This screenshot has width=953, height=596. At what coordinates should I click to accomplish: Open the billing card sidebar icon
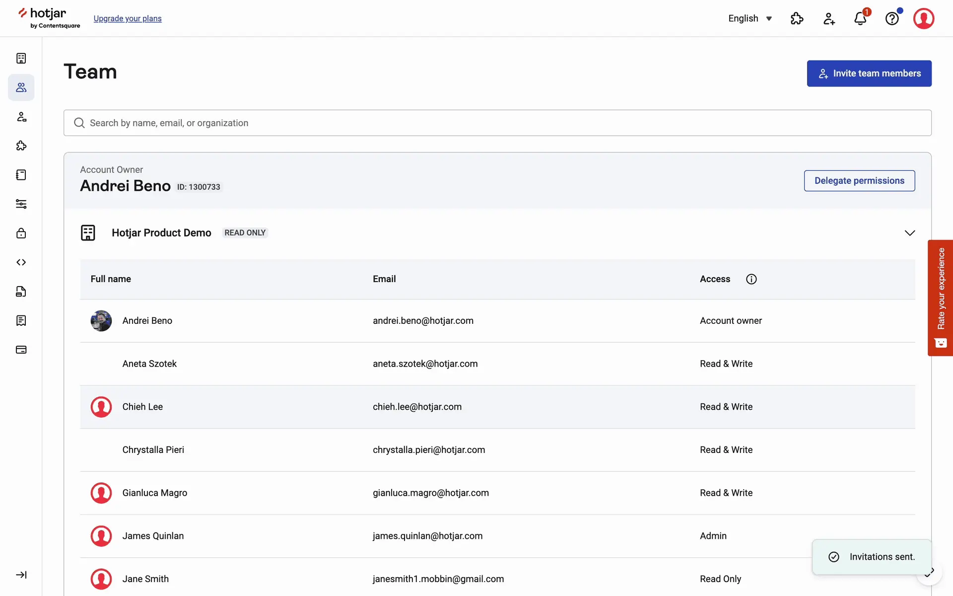click(21, 350)
